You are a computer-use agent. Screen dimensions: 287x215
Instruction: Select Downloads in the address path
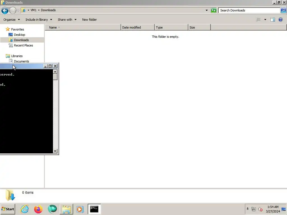[48, 10]
